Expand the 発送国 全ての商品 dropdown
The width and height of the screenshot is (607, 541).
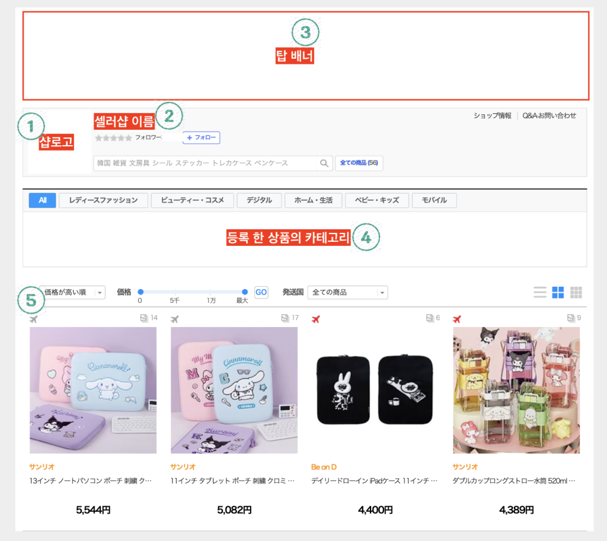pyautogui.click(x=347, y=292)
